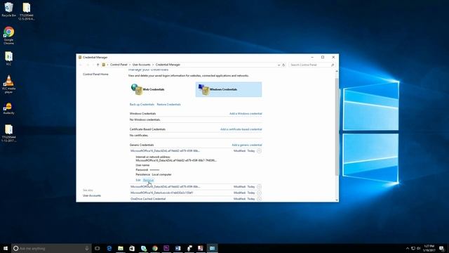449x253 pixels.
Task: Open the TTU295444 12-5-2016 desktop folder
Action: coord(27,11)
